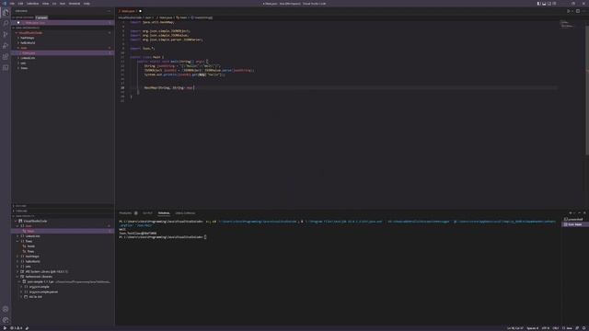Close the bottom panel
This screenshot has width=589, height=331.
584,213
